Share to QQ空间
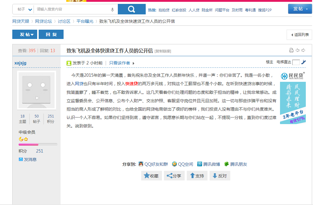 pyautogui.click(x=186, y=164)
